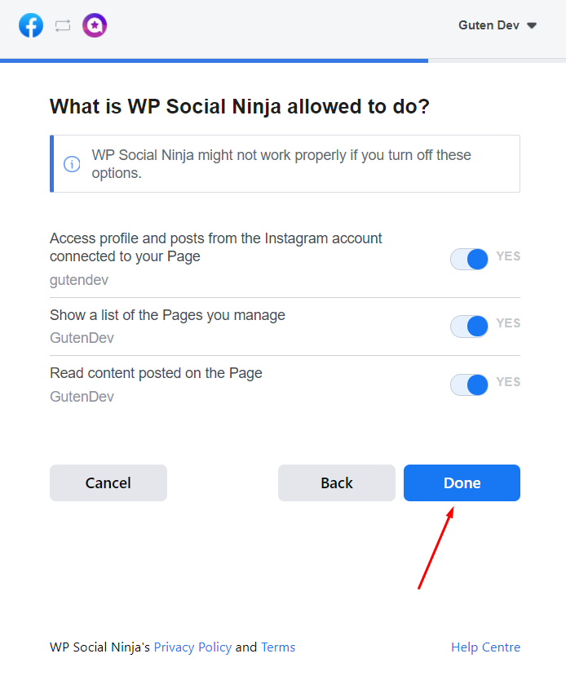This screenshot has width=566, height=676.
Task: Go Back to the previous step
Action: (336, 483)
